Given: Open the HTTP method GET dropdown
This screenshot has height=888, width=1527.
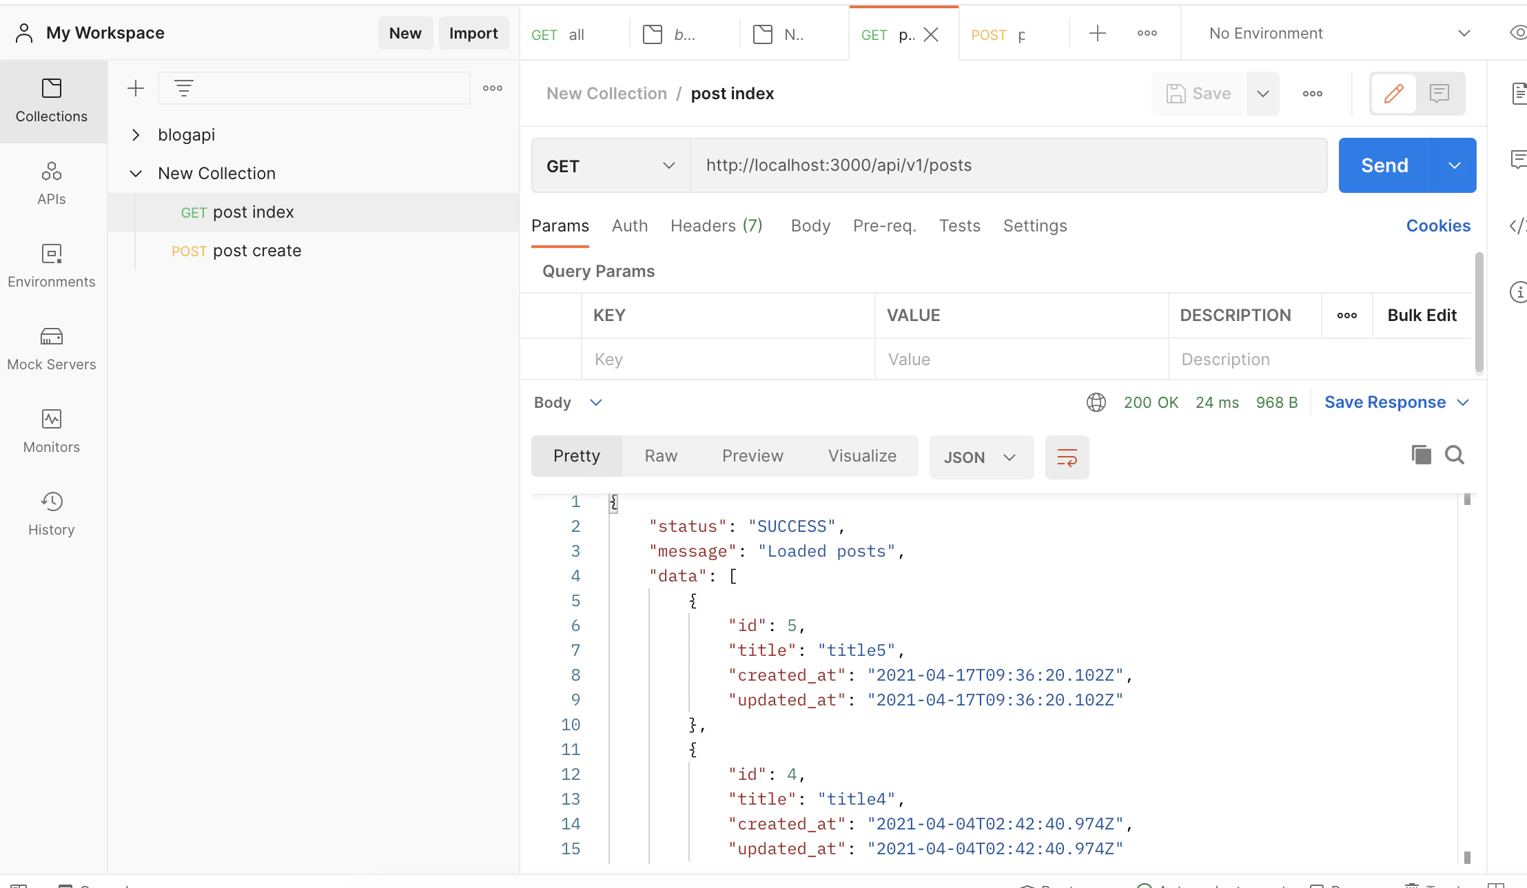Looking at the screenshot, I should [611, 165].
